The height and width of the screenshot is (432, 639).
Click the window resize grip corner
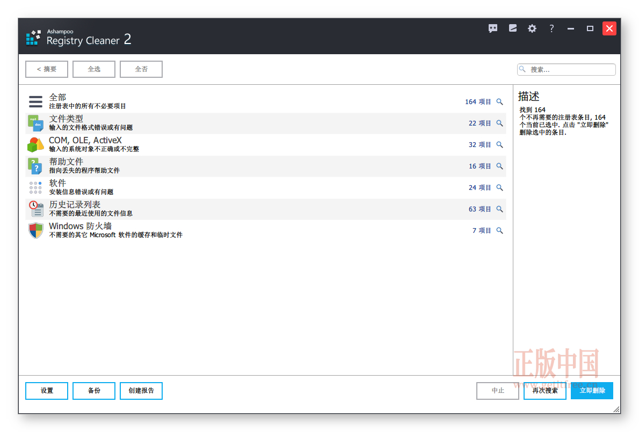pos(616,409)
